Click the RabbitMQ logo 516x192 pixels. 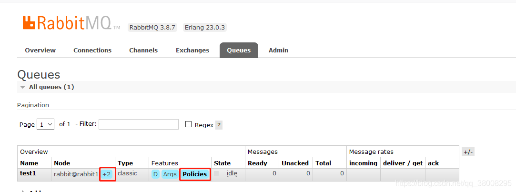(x=67, y=23)
